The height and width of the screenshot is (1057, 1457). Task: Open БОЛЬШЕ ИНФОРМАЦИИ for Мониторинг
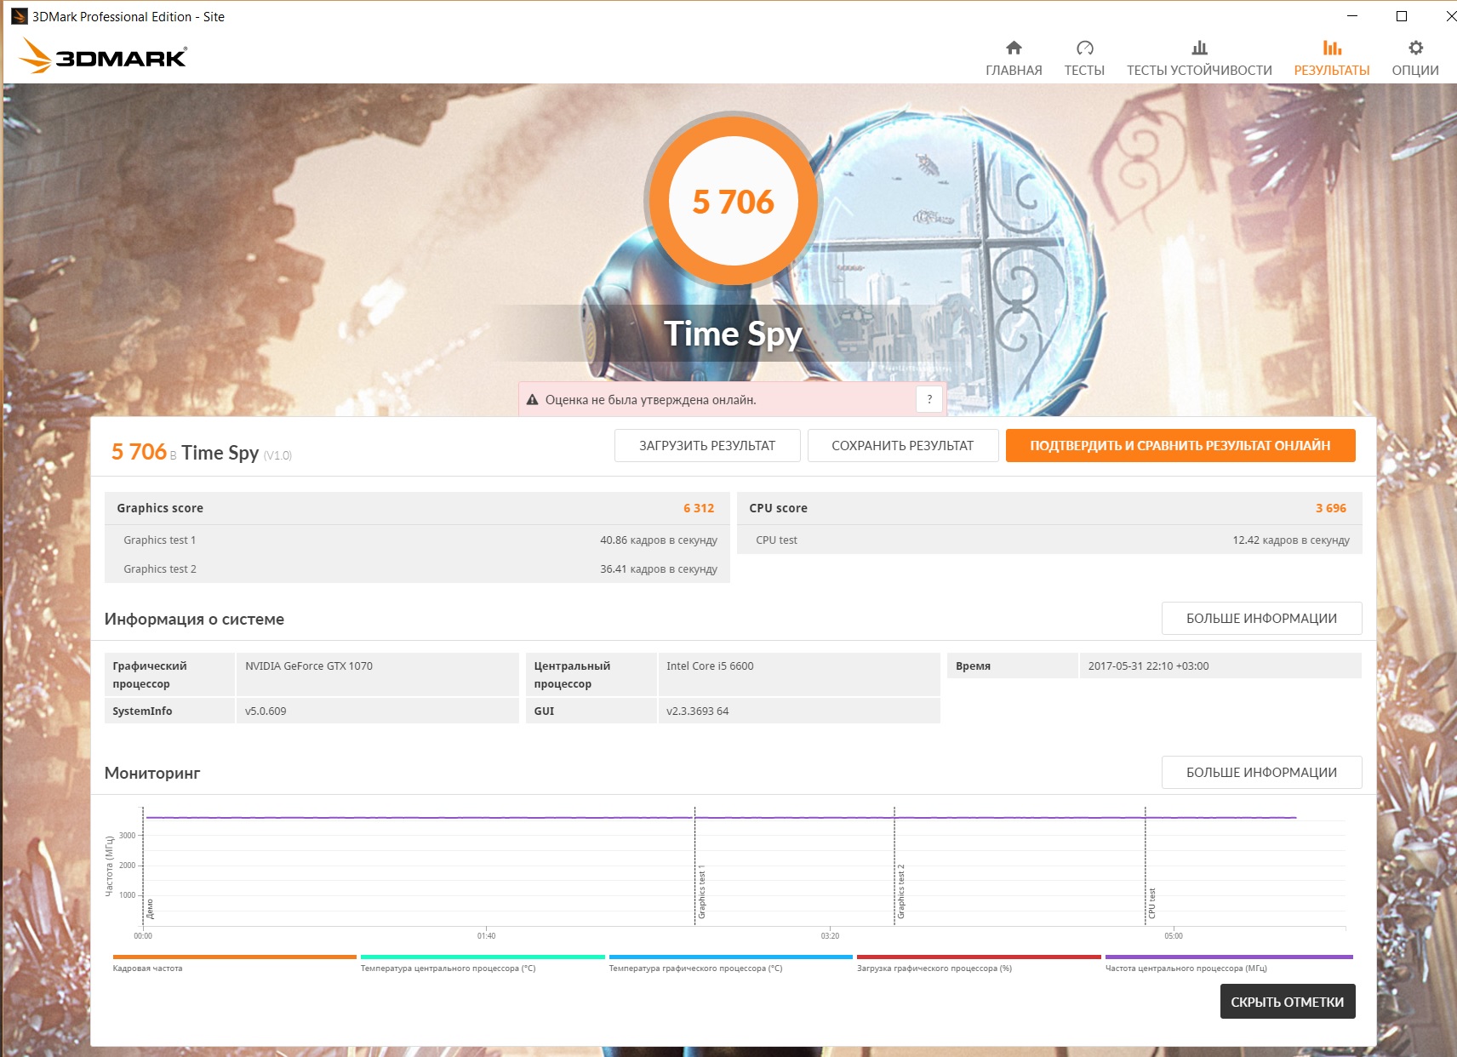1261,772
